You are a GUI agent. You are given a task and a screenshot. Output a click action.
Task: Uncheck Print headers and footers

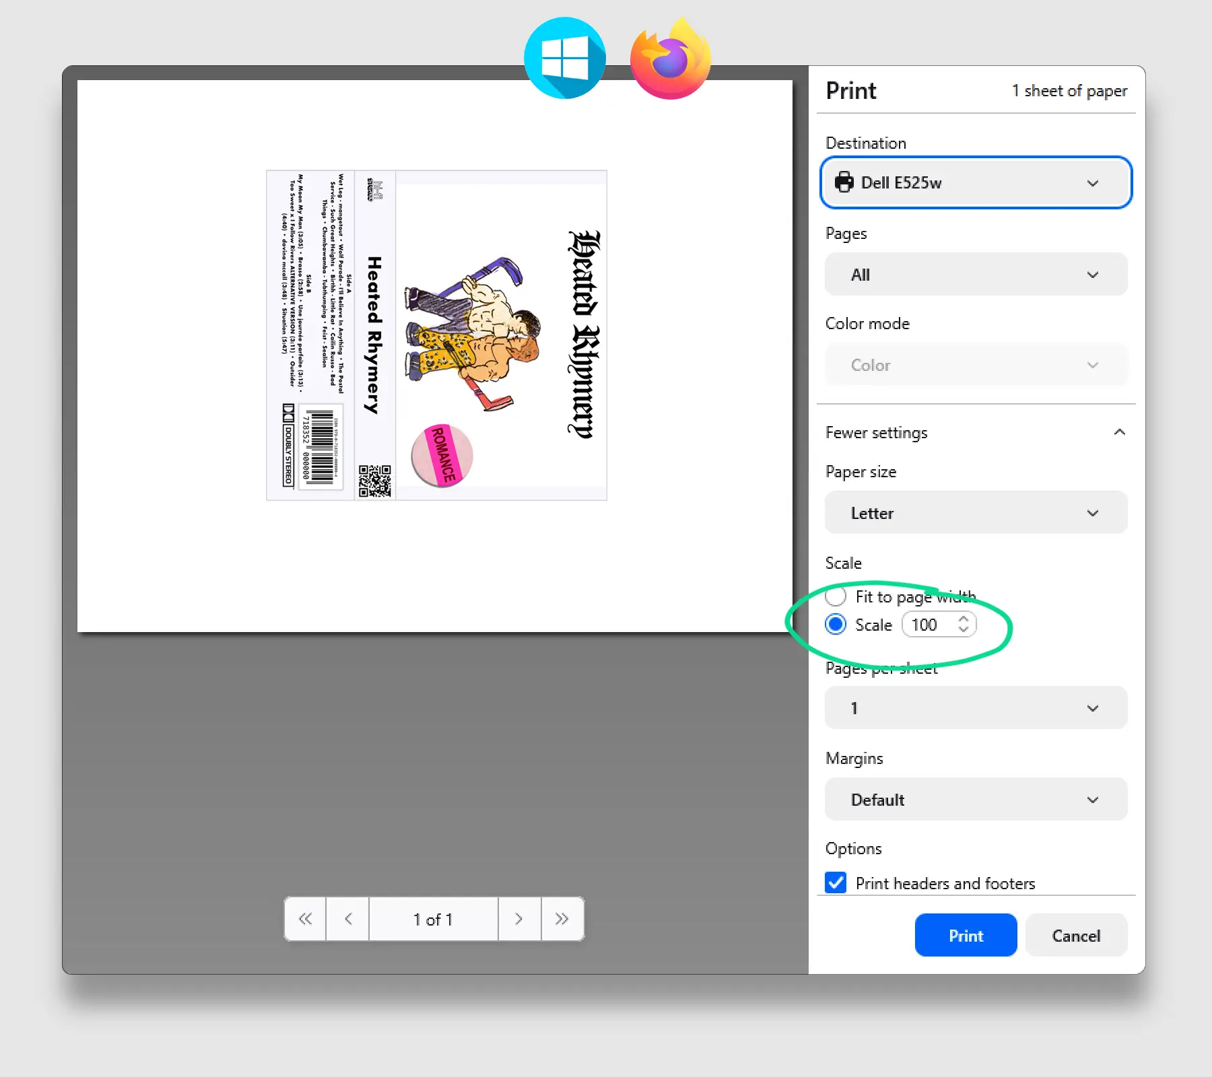point(835,882)
